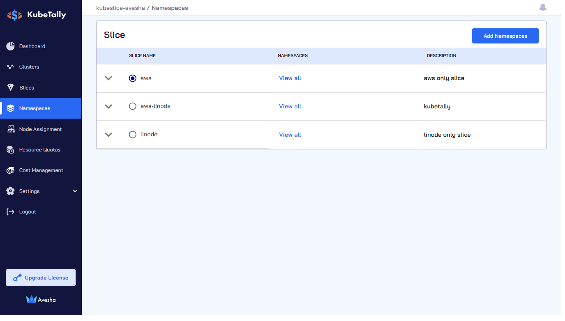Open Cost Management section
This screenshot has width=565, height=321.
point(41,170)
